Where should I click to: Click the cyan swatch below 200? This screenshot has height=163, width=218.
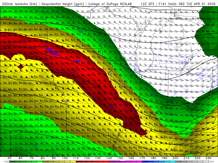172,161
